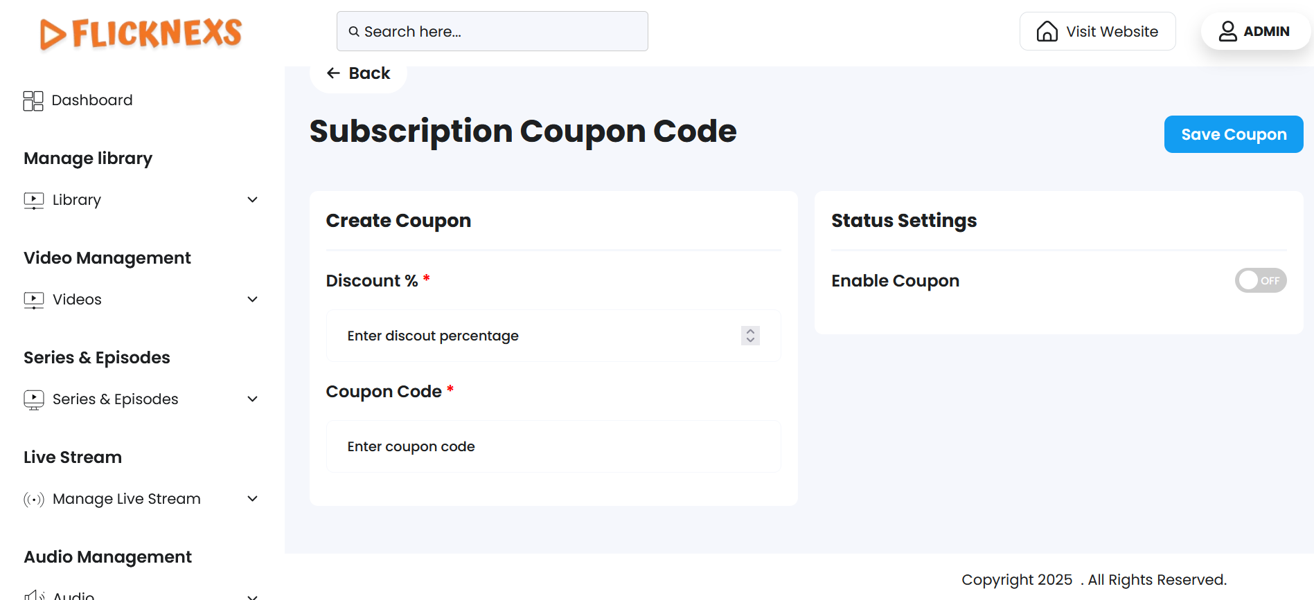Click the Videos sidebar icon
The height and width of the screenshot is (600, 1314).
[x=33, y=300]
